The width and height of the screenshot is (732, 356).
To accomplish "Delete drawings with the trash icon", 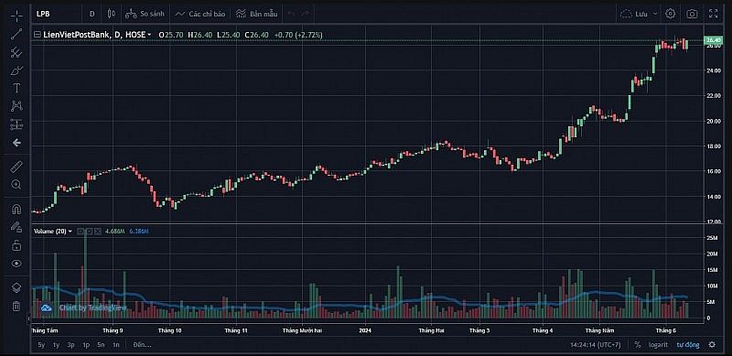I will tap(16, 307).
